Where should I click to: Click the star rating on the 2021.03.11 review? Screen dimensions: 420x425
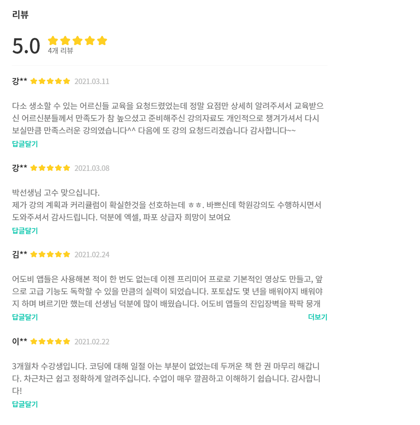pos(50,81)
